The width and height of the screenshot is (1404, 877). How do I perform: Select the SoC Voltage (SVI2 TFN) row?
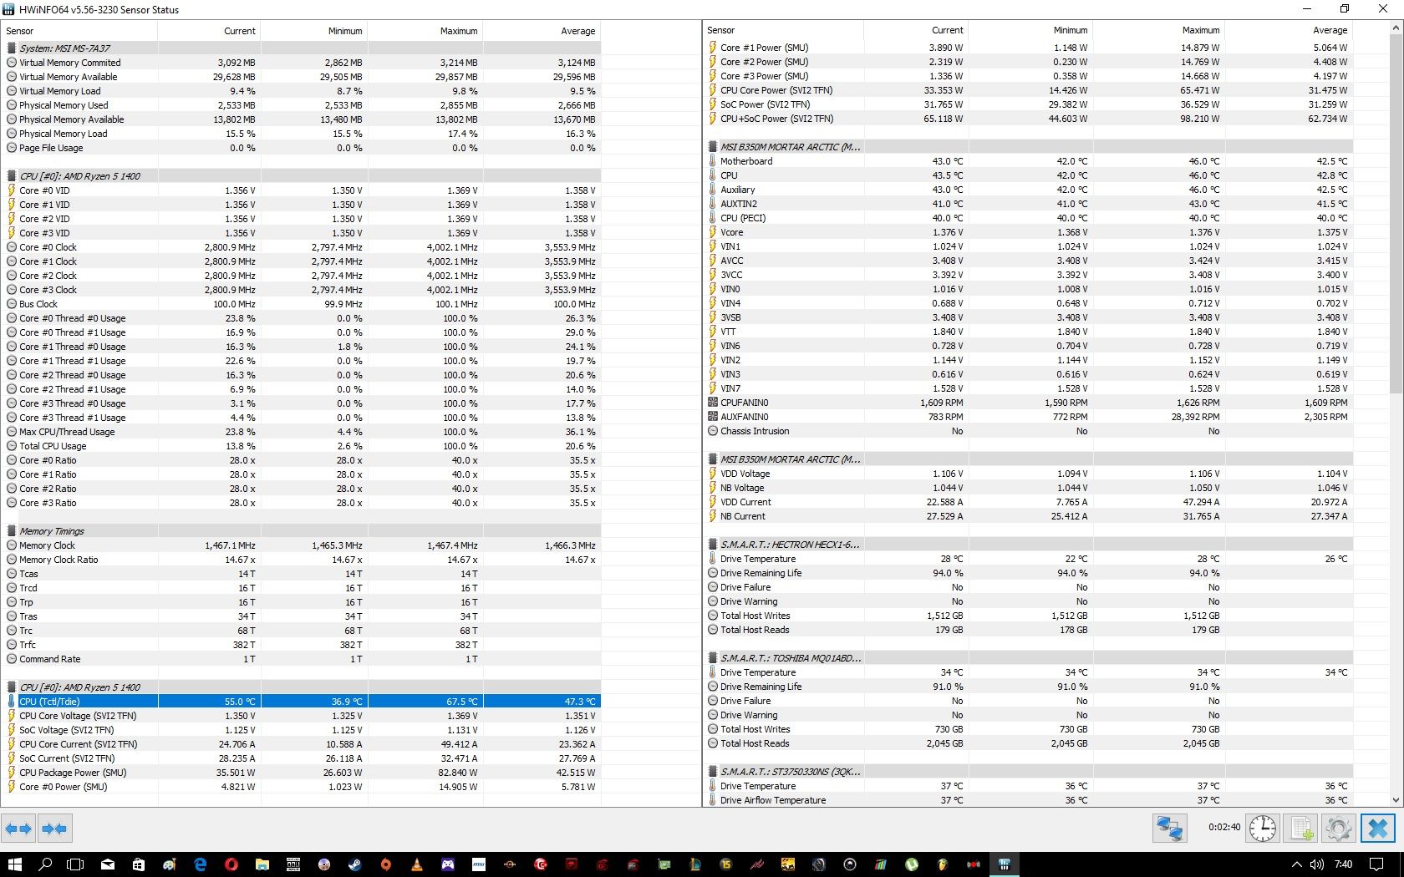pos(301,730)
